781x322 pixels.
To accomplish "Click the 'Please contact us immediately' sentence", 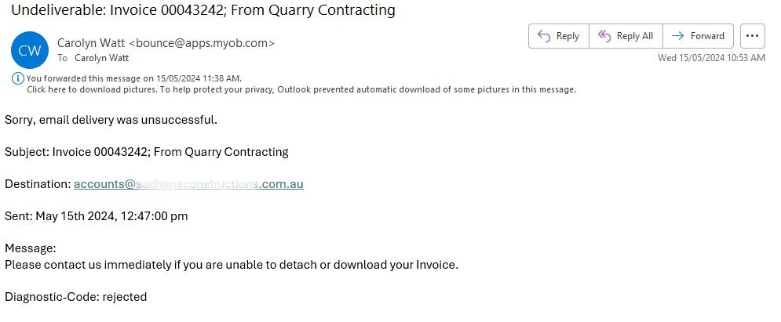I will (x=231, y=265).
